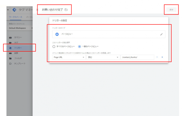Image resolution: width=186 pixels, height=116 pixels.
Task: Select すべてのページビュー radio button
Action: tap(54, 46)
